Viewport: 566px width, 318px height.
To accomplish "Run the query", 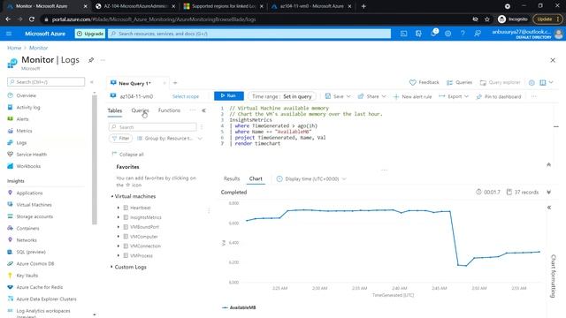I will click(228, 96).
